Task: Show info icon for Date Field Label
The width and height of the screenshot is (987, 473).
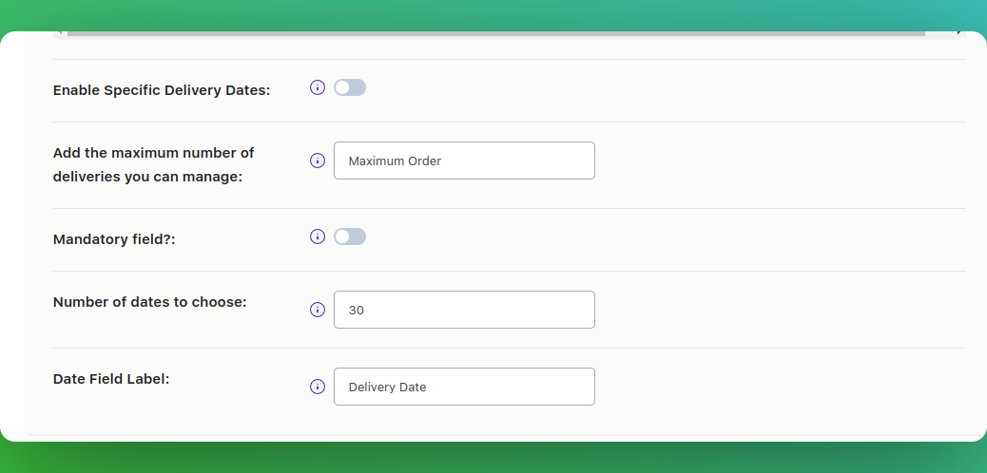Action: pyautogui.click(x=318, y=387)
